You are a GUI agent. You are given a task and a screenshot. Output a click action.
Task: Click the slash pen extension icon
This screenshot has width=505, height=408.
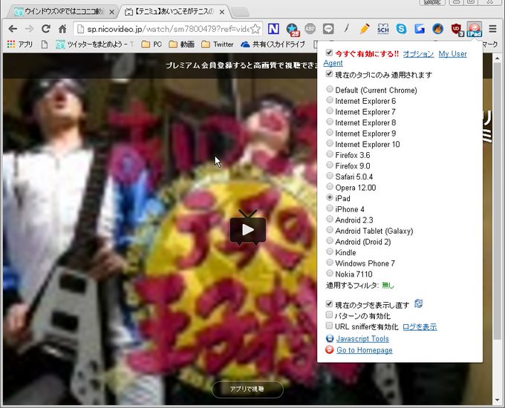pyautogui.click(x=346, y=29)
